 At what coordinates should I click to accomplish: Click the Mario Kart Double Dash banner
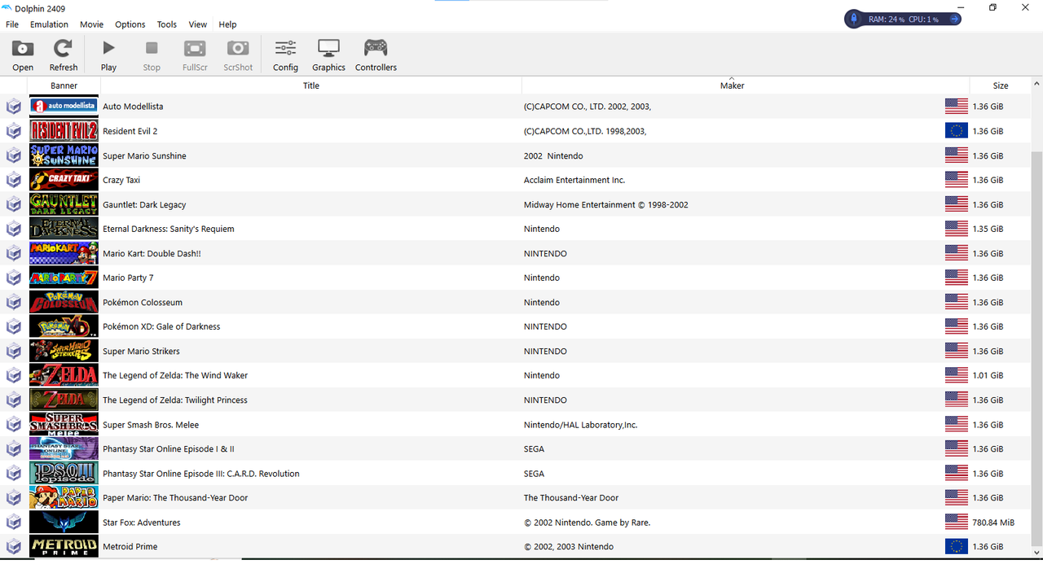(x=64, y=253)
